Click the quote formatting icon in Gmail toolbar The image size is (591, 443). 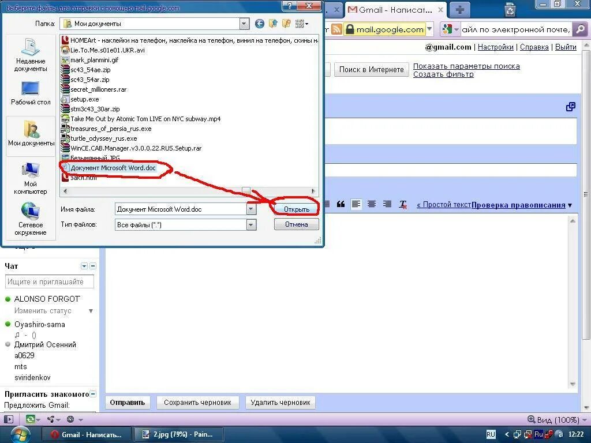[x=341, y=204]
